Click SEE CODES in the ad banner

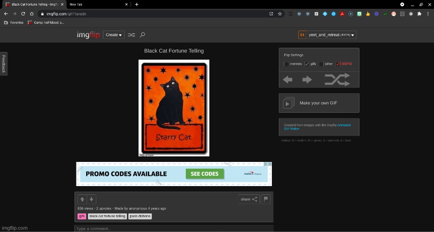[x=205, y=174]
